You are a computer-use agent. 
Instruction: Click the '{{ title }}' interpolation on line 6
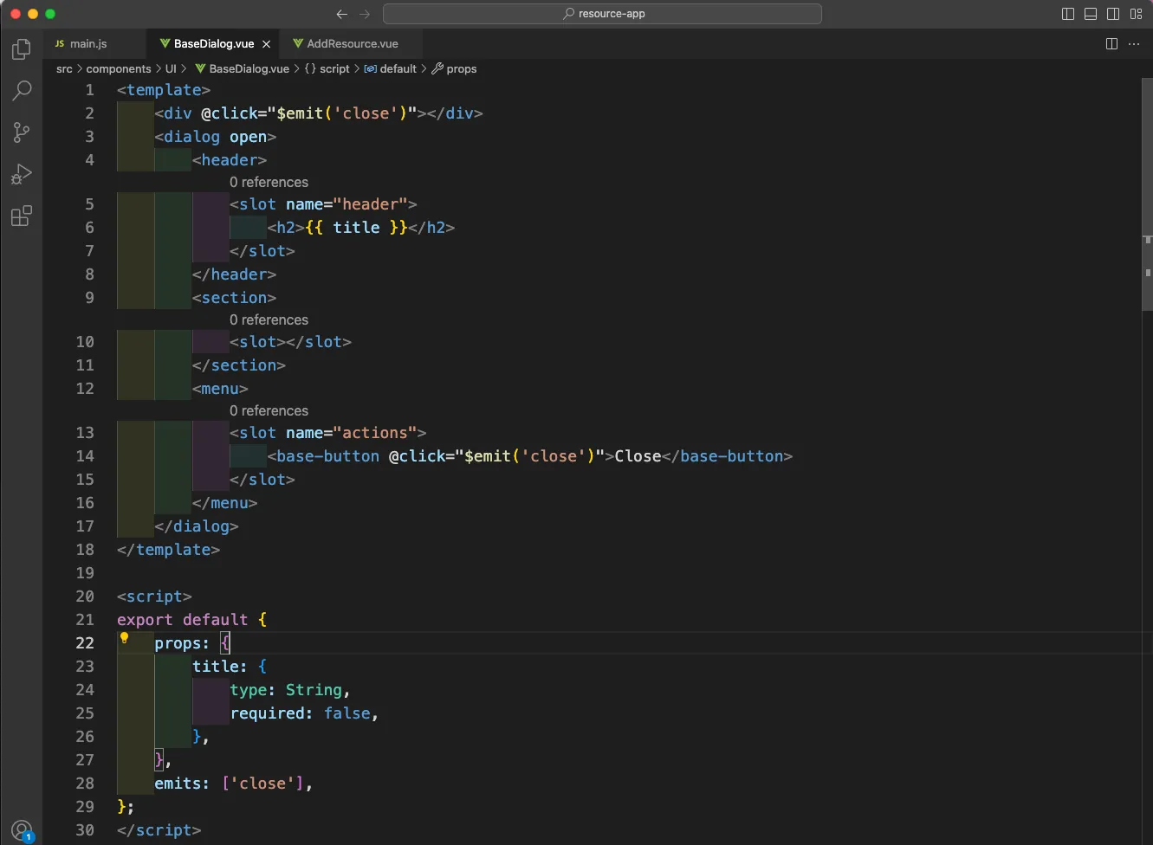pyautogui.click(x=356, y=228)
